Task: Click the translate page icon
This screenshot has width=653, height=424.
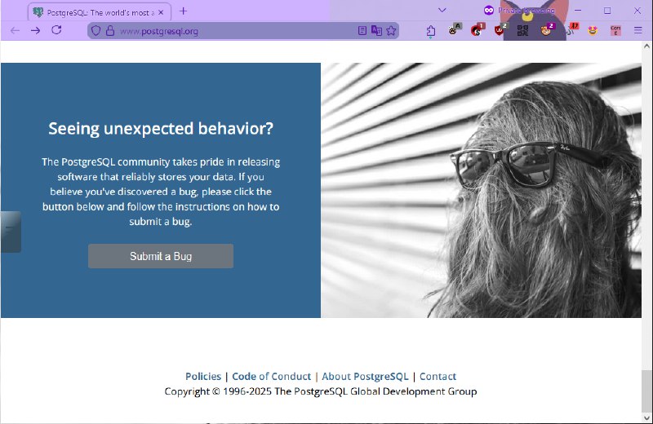Action: 376,31
